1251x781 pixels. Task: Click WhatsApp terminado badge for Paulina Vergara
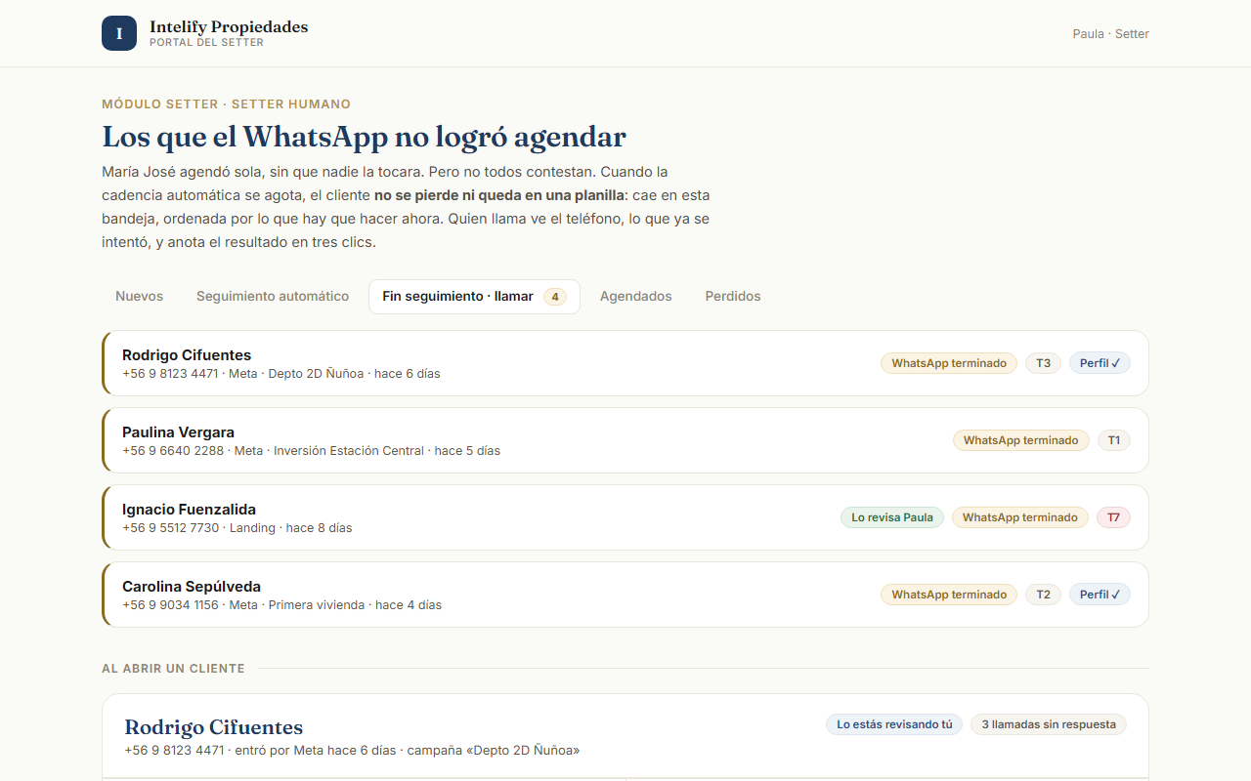[1021, 440]
